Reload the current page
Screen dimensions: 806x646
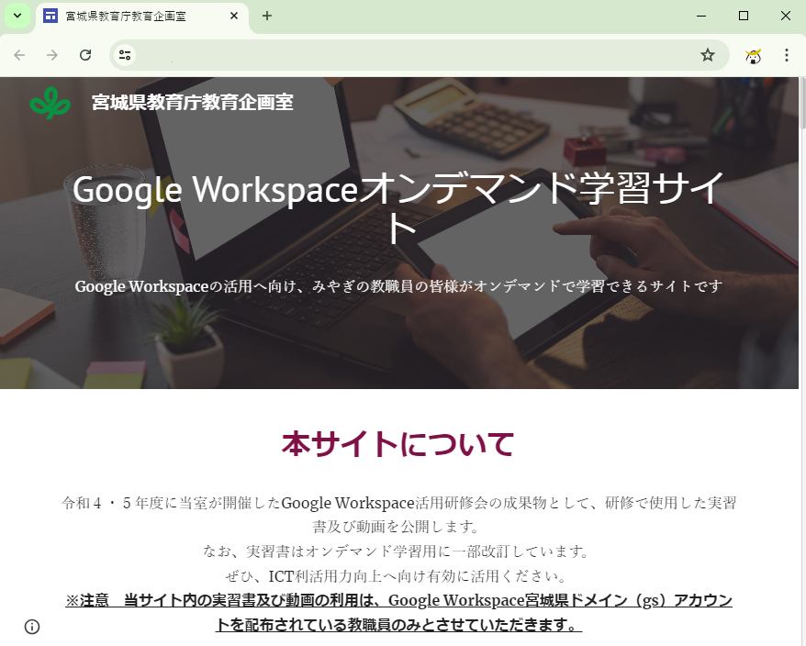[x=85, y=55]
